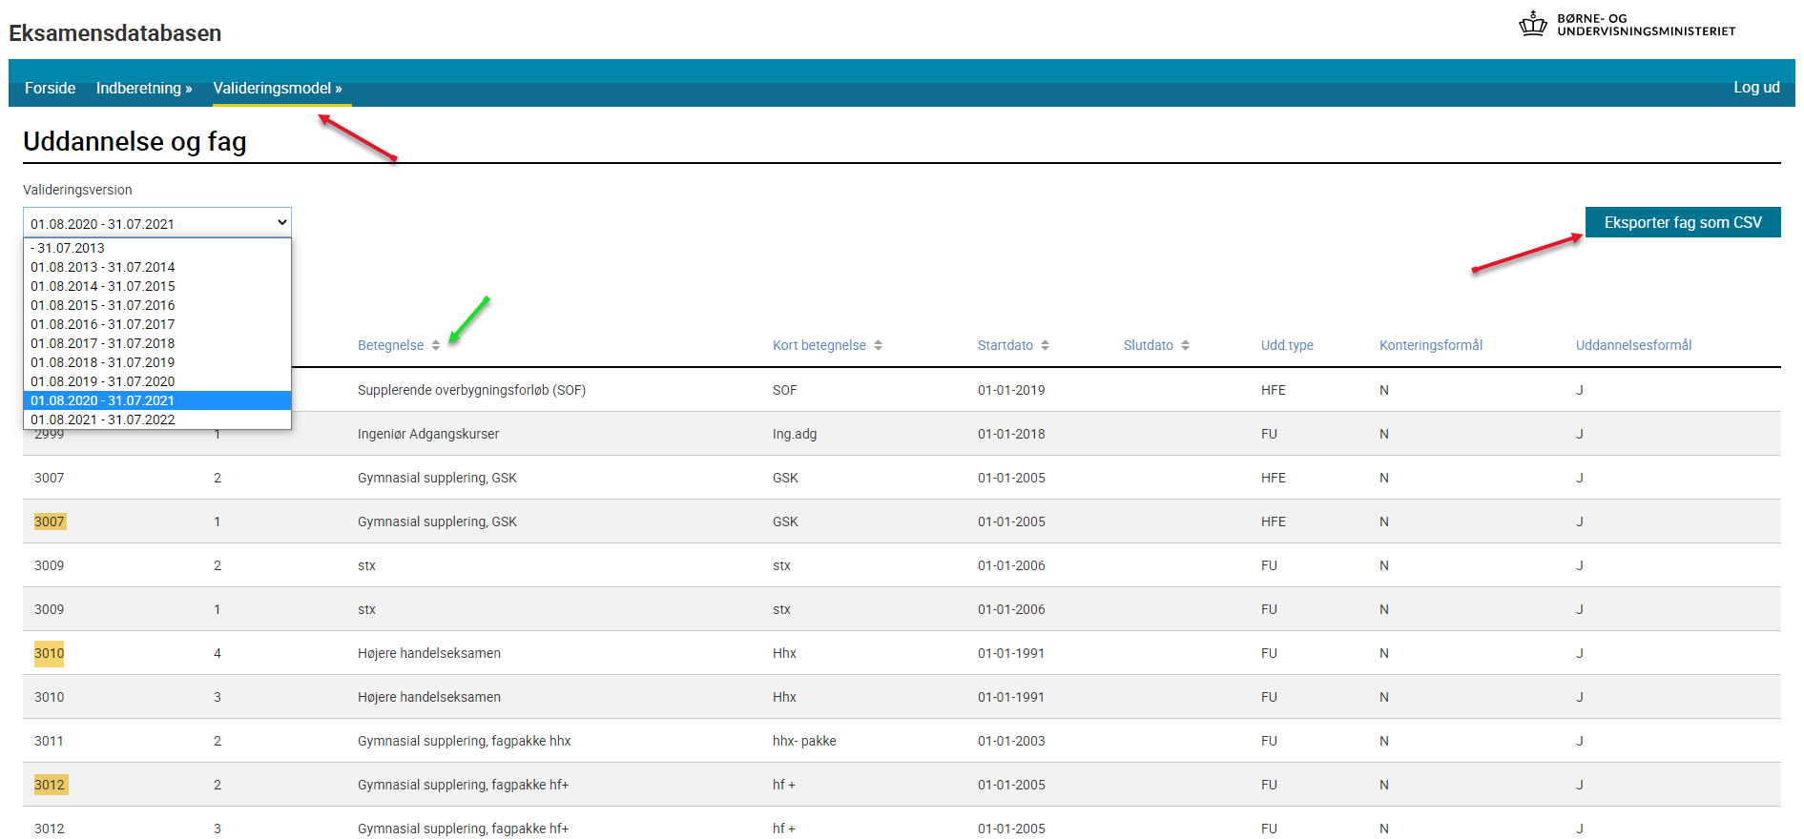
Task: Click Log ud
Action: point(1756,87)
